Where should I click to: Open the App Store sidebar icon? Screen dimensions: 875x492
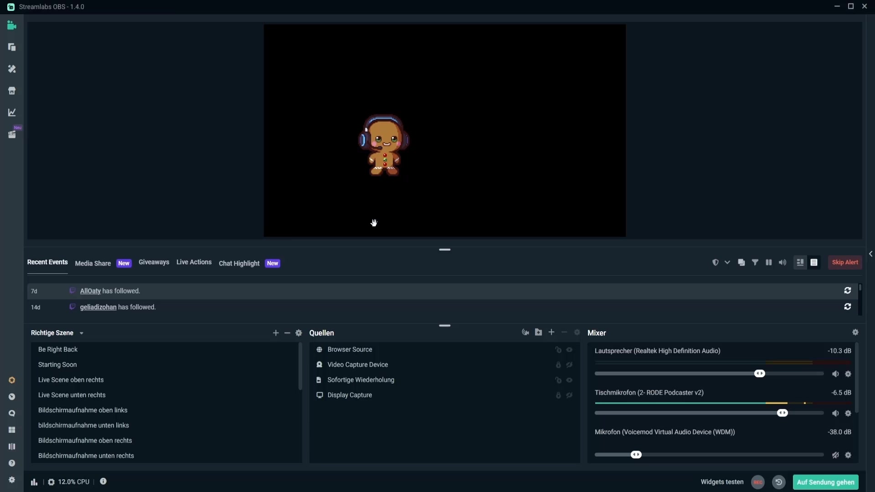pos(12,91)
